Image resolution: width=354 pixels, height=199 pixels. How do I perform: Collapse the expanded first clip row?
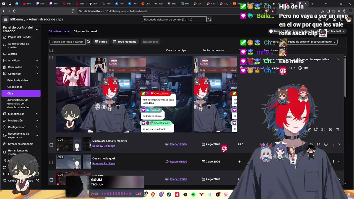tap(338, 59)
